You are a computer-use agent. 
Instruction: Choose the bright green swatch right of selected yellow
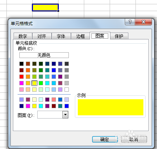coord(41,83)
